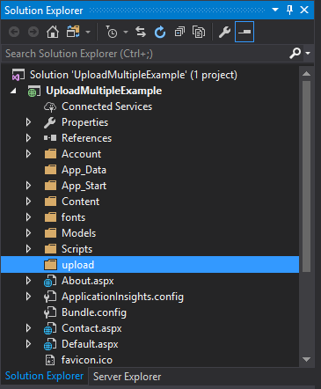Open the Window Position dropdown in title bar
Screen dimensions: 321x389
coord(275,10)
